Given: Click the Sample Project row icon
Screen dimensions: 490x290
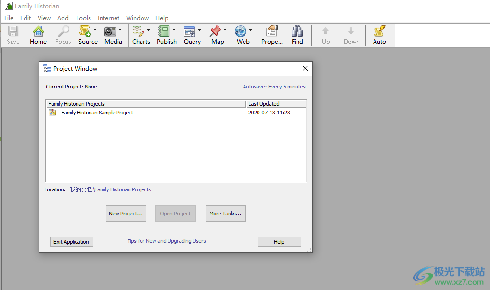Looking at the screenshot, I should (x=52, y=113).
